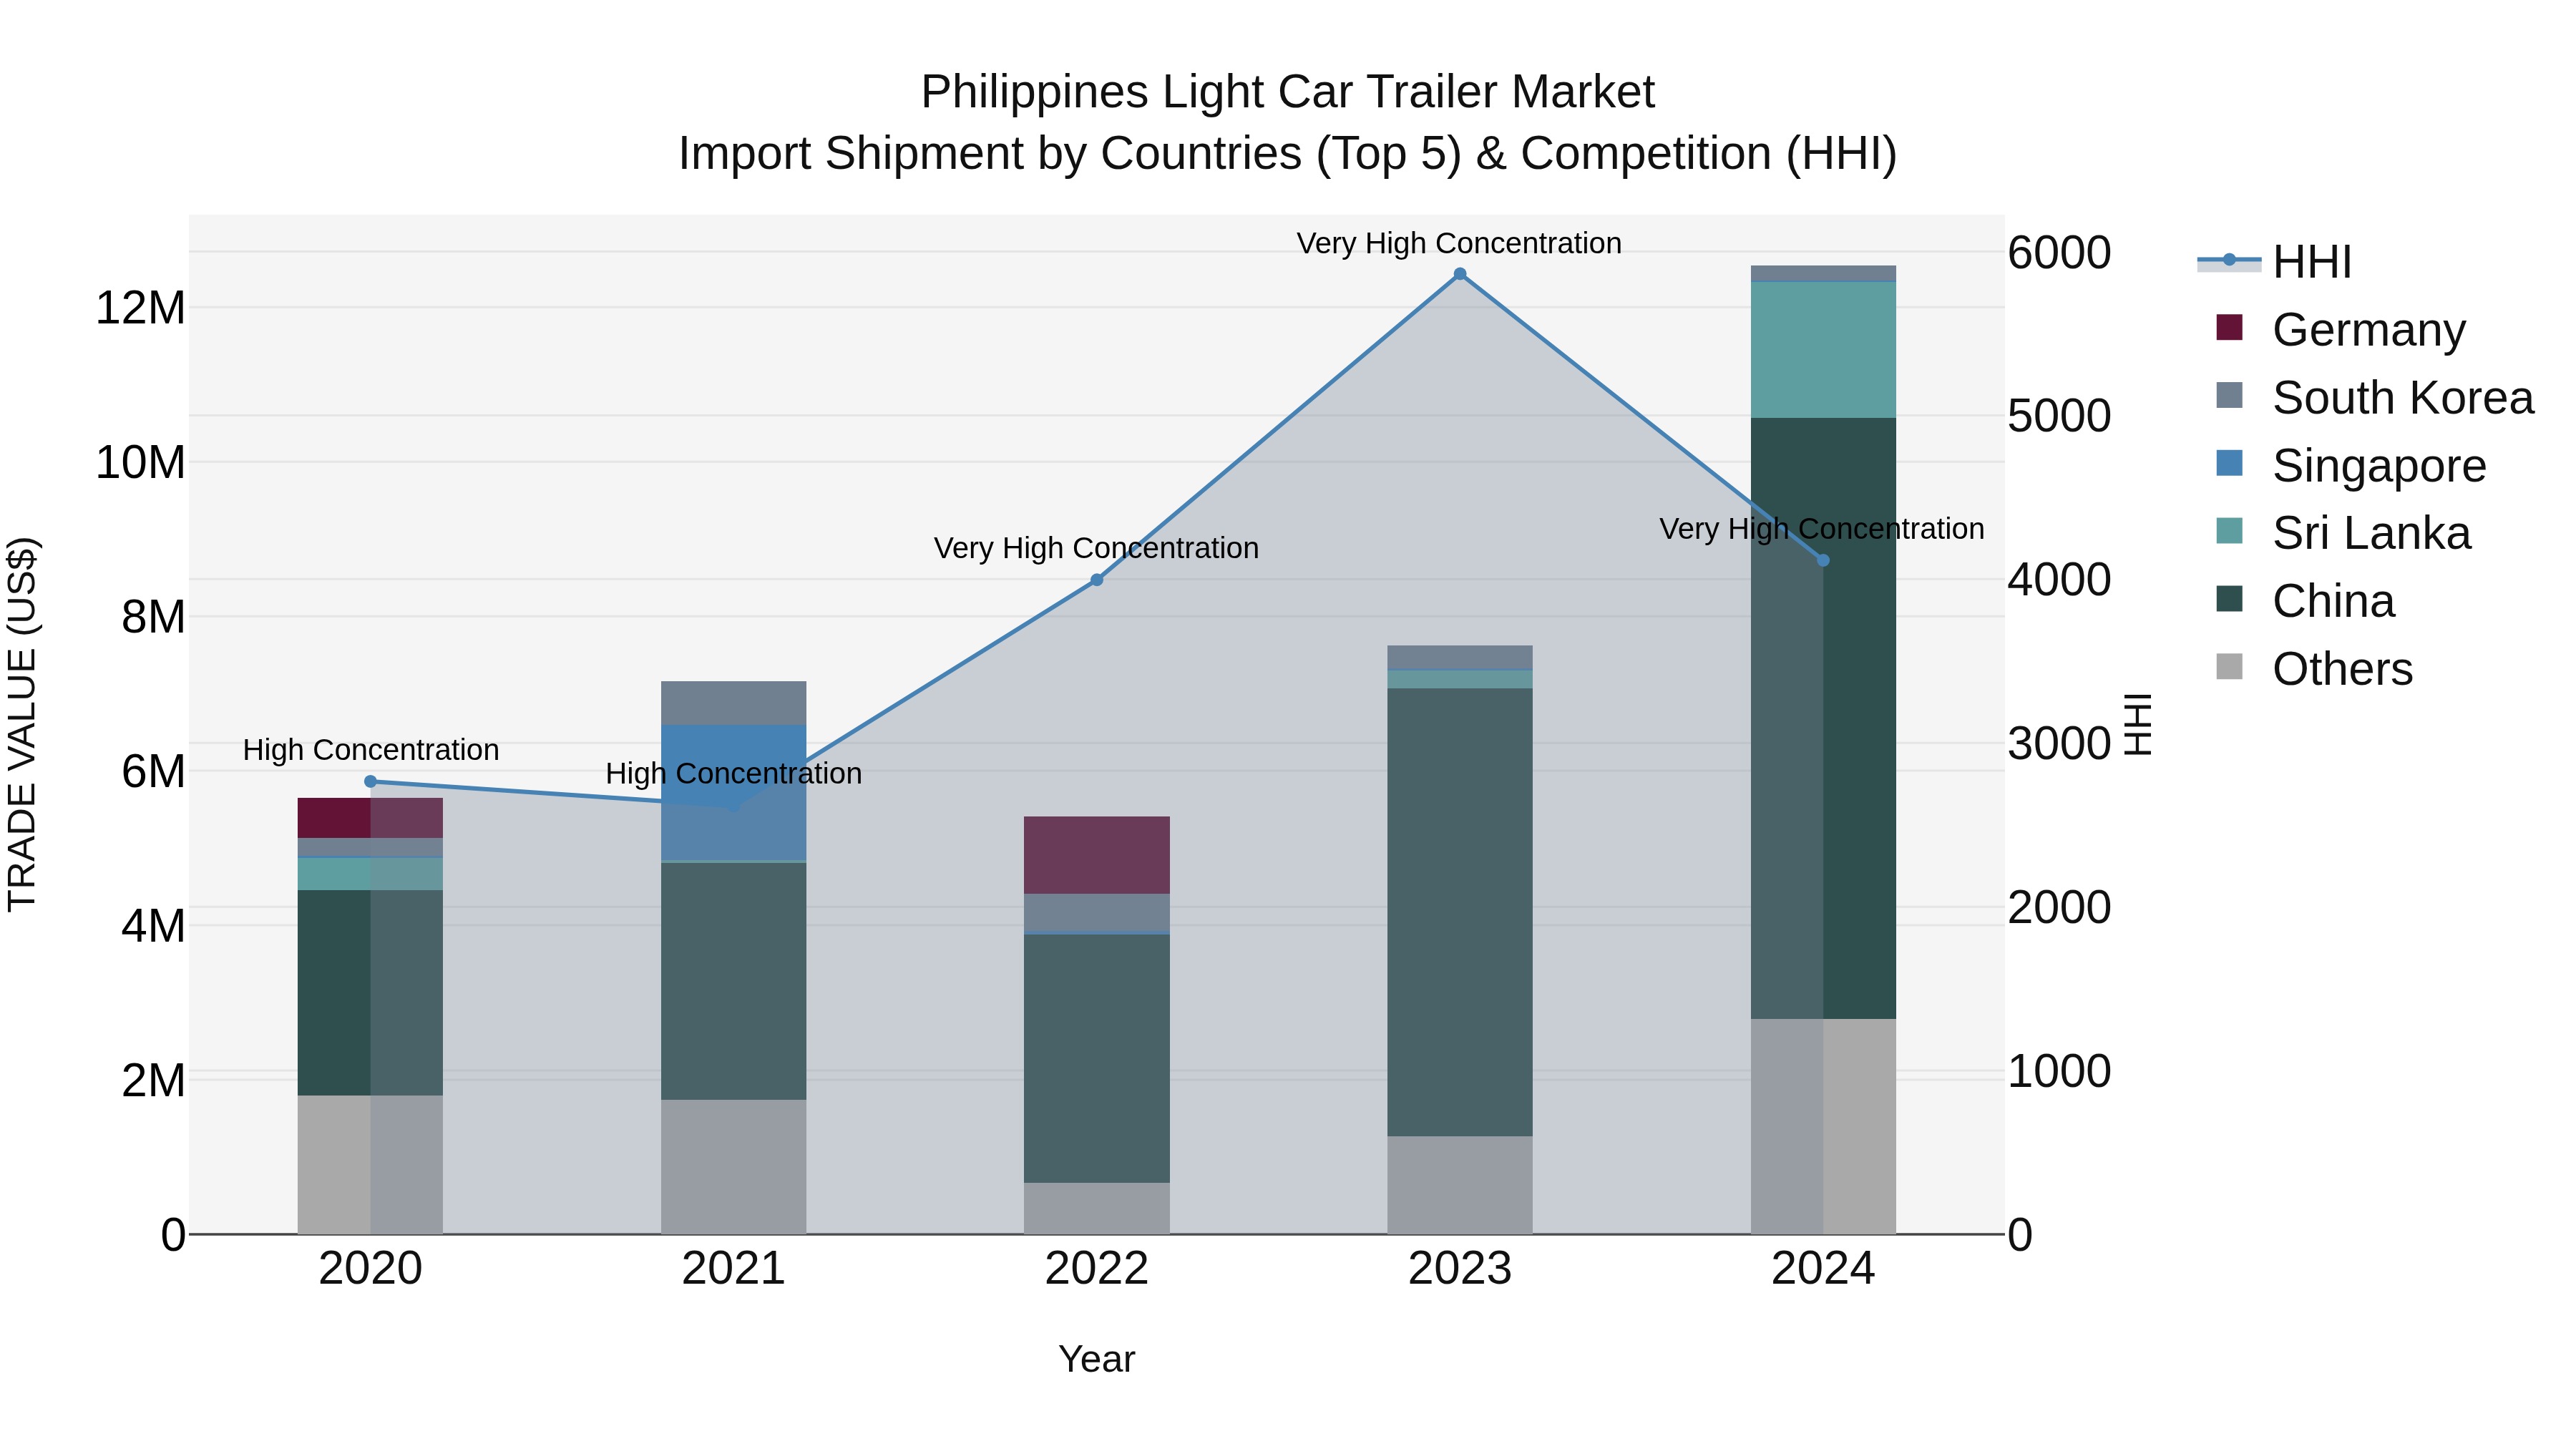Click the HHI peak marker for 2023
This screenshot has width=2576, height=1449.
click(1459, 274)
